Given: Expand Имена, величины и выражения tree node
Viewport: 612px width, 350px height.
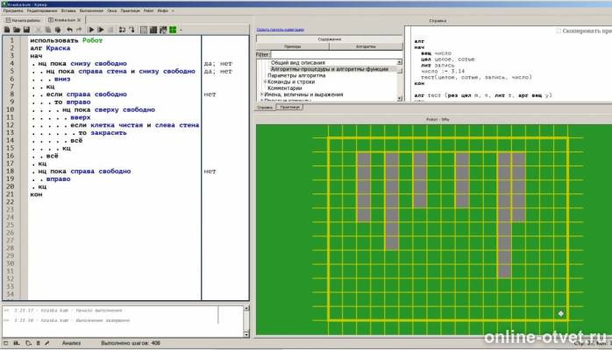Looking at the screenshot, I should click(x=261, y=94).
